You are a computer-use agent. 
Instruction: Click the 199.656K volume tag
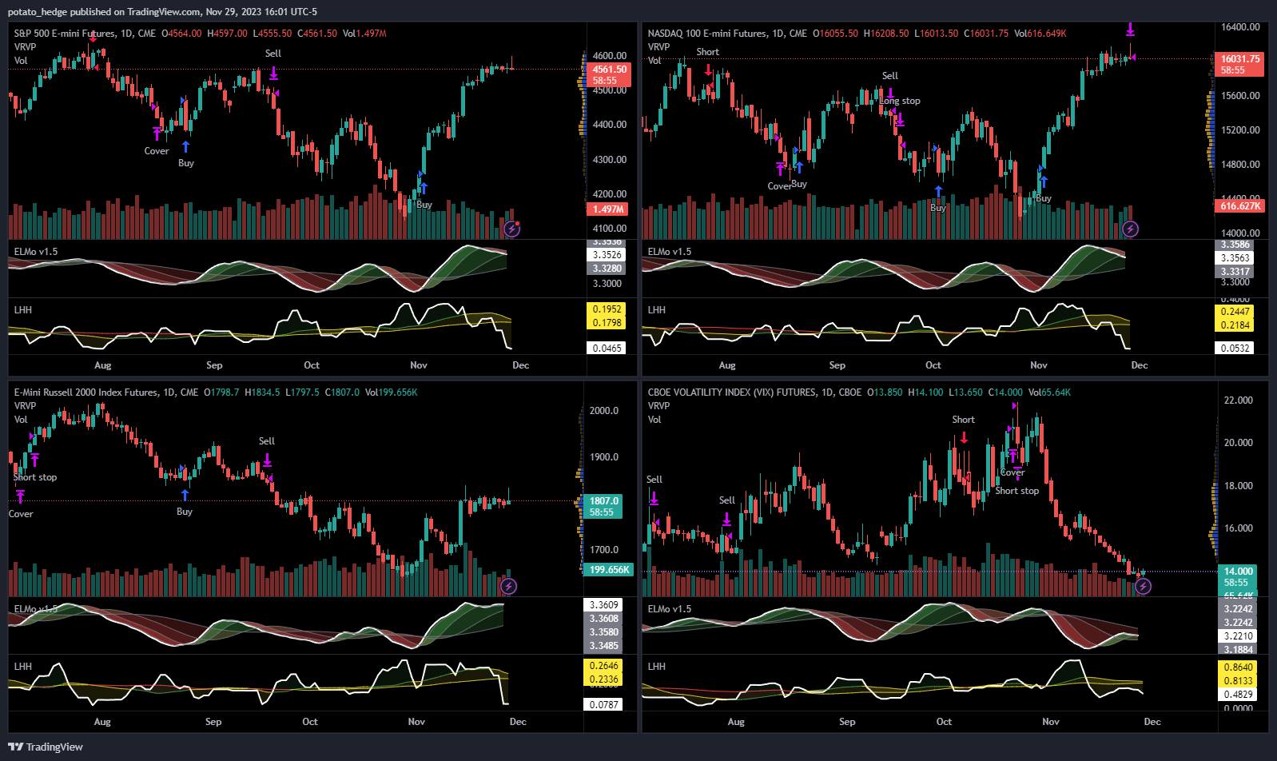click(609, 570)
